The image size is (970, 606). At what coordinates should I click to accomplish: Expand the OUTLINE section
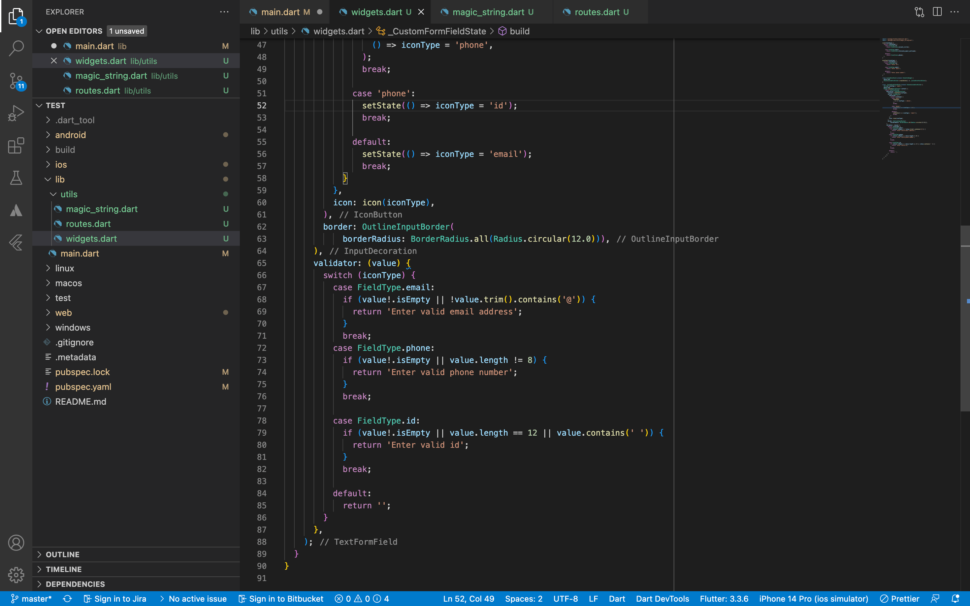point(63,554)
